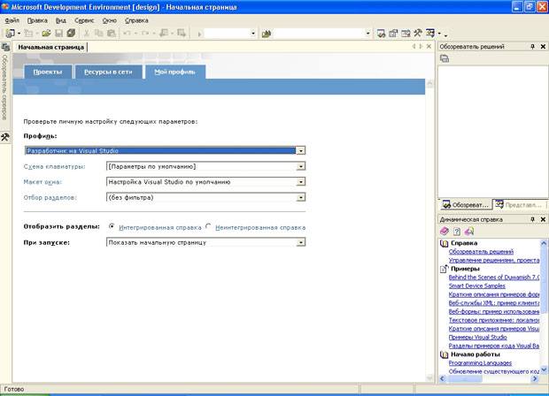This screenshot has height=396, width=549.
Task: Open the Схема клавиатуры dropdown
Action: (x=301, y=166)
